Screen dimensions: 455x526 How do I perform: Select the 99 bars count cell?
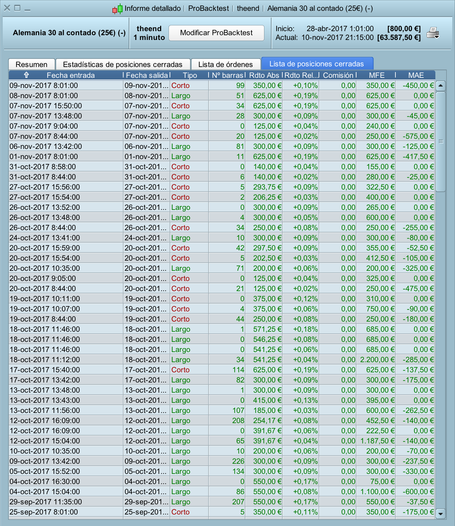(240, 86)
